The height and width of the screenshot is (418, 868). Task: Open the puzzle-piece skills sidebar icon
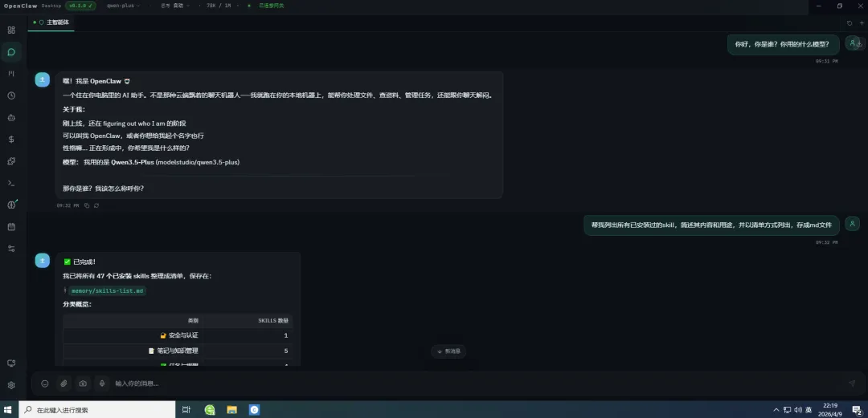pyautogui.click(x=11, y=161)
